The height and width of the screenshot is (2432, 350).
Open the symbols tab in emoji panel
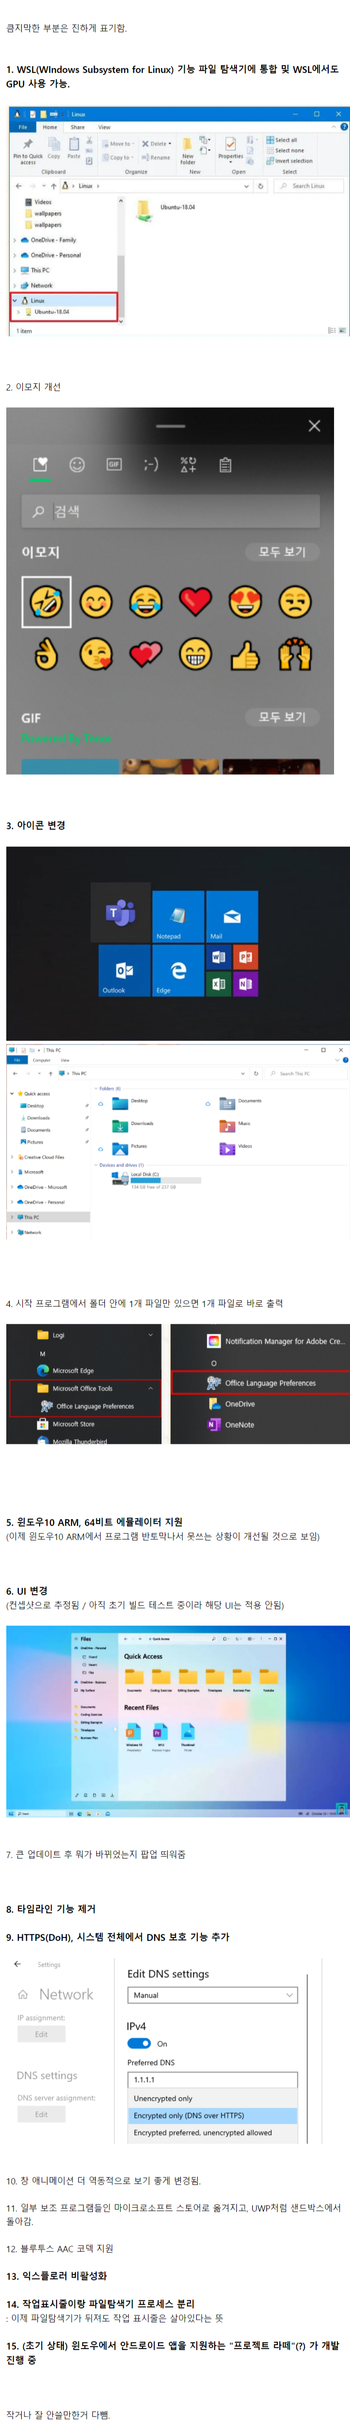coord(188,464)
